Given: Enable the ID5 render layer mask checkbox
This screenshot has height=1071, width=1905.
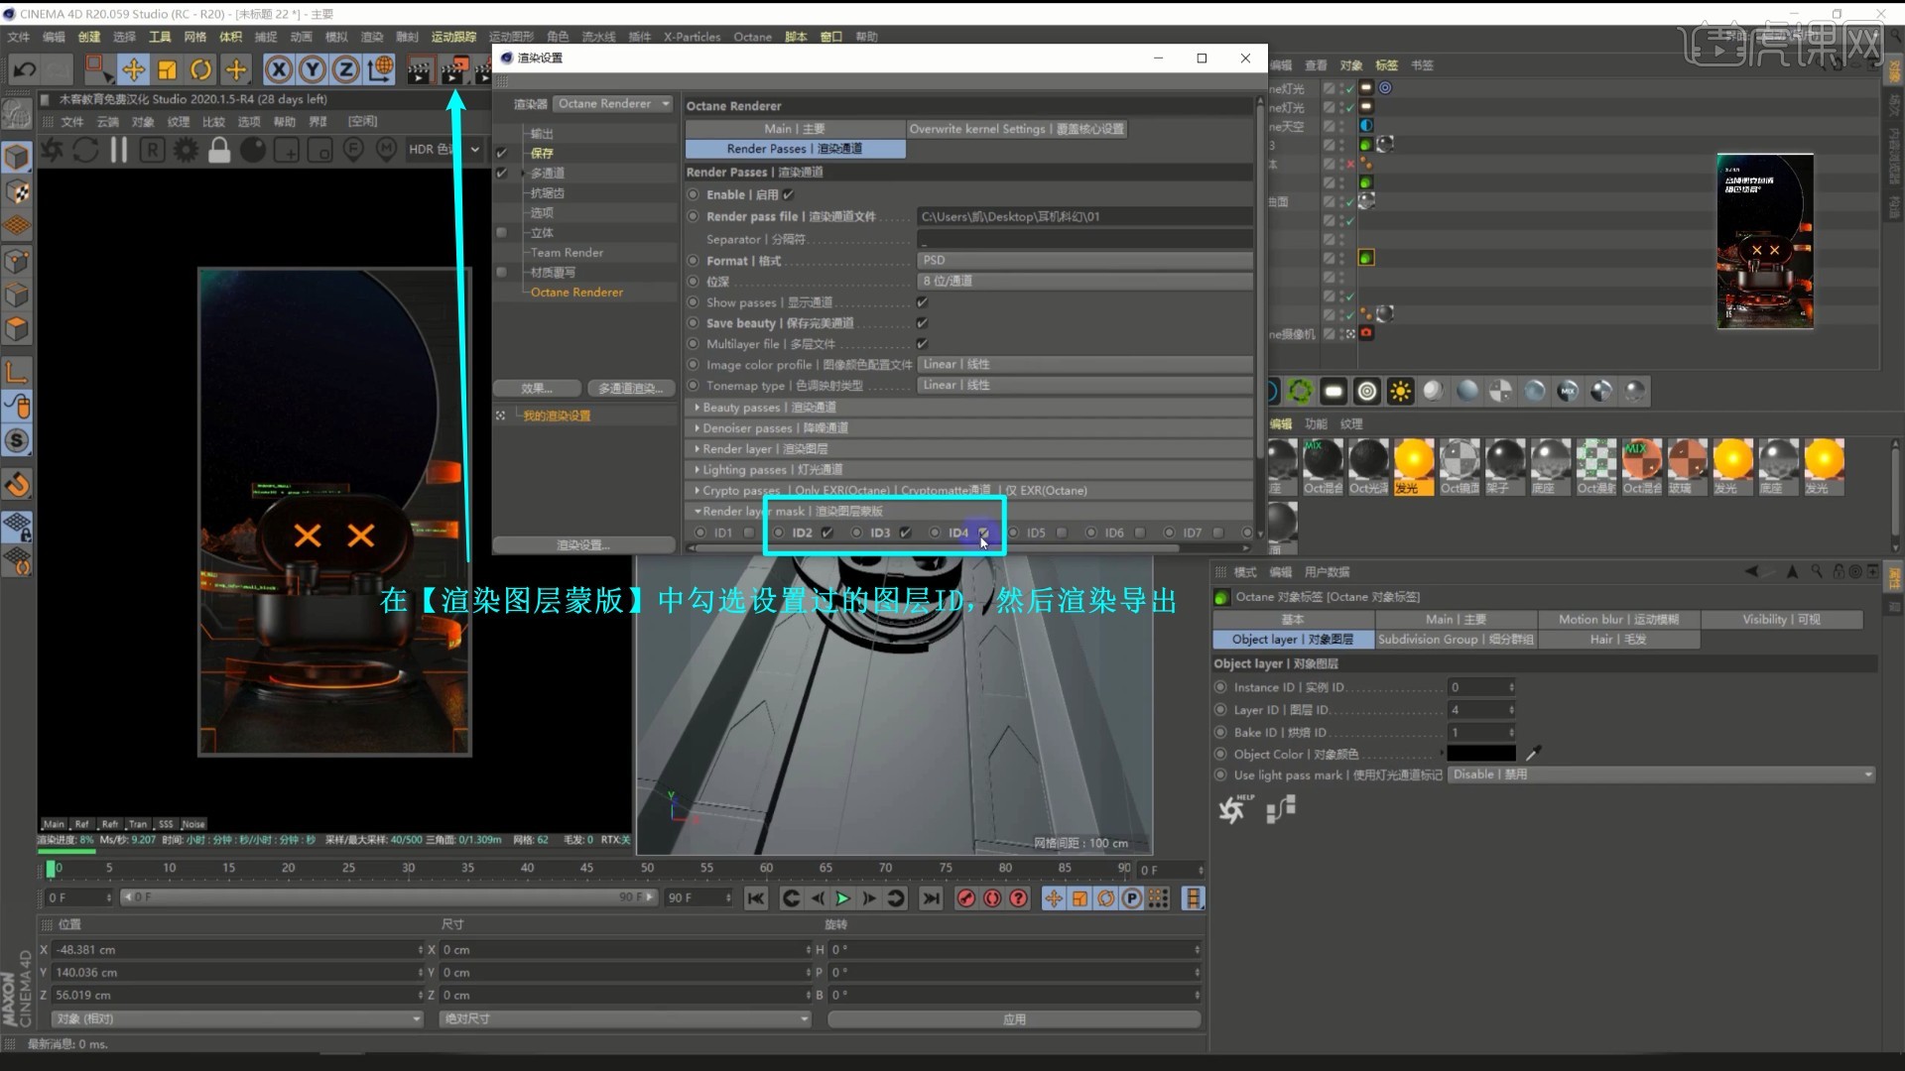Looking at the screenshot, I should (1062, 533).
